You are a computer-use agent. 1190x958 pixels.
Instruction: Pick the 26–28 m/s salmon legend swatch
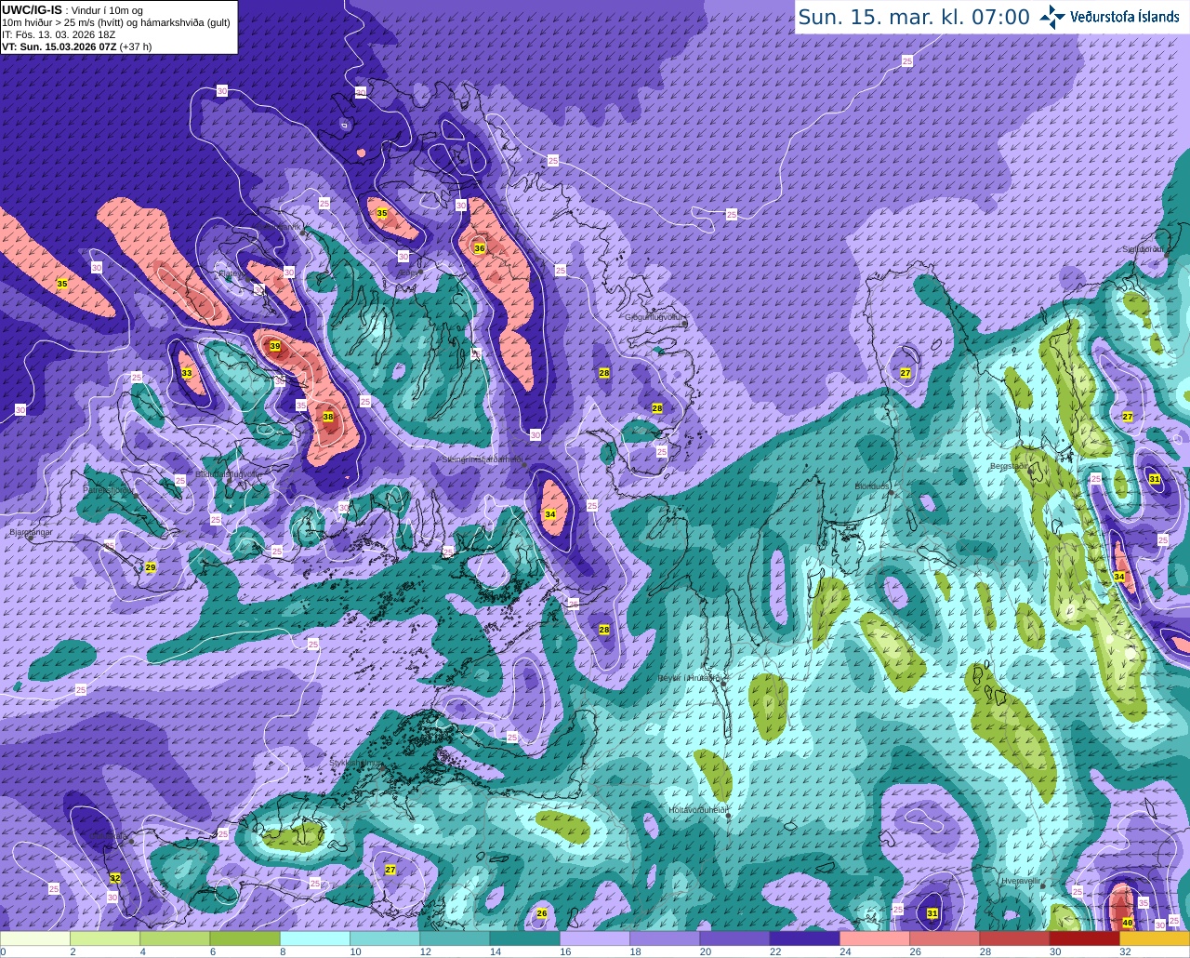(x=945, y=938)
